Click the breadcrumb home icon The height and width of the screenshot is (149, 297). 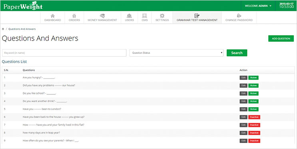(3, 29)
